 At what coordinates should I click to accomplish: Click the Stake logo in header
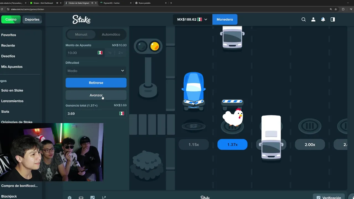click(x=81, y=19)
